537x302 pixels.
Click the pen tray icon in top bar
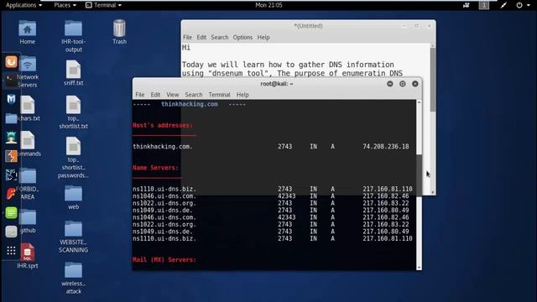pyautogui.click(x=503, y=5)
